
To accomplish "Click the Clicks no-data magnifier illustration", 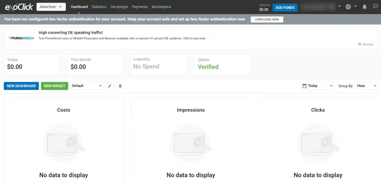I will click(318, 143).
